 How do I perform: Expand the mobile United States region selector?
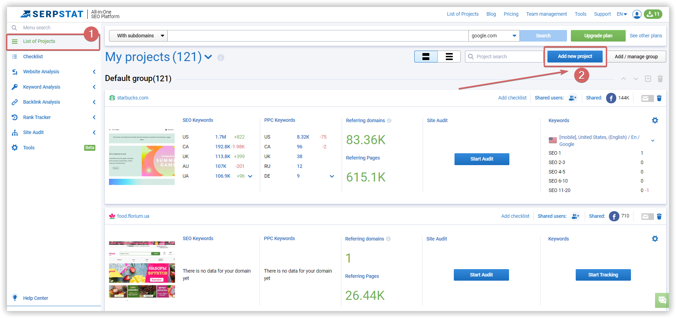(x=653, y=141)
